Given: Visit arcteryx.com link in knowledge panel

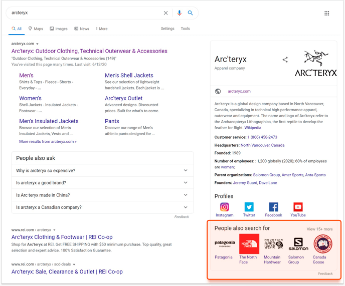Looking at the screenshot, I should pyautogui.click(x=239, y=91).
